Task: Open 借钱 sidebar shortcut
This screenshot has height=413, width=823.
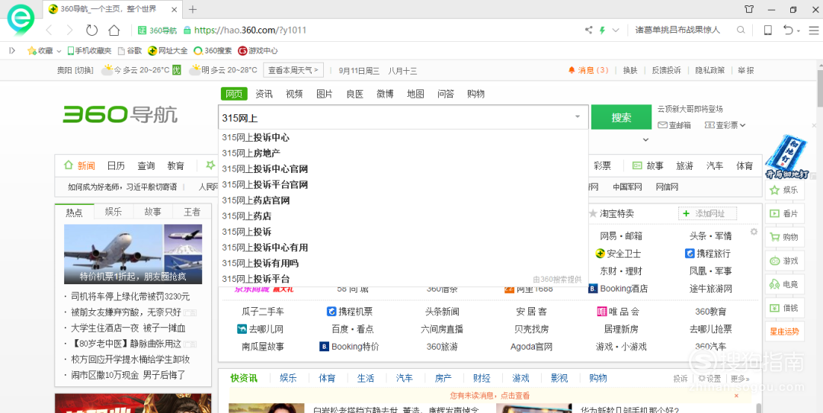Action: [x=784, y=308]
